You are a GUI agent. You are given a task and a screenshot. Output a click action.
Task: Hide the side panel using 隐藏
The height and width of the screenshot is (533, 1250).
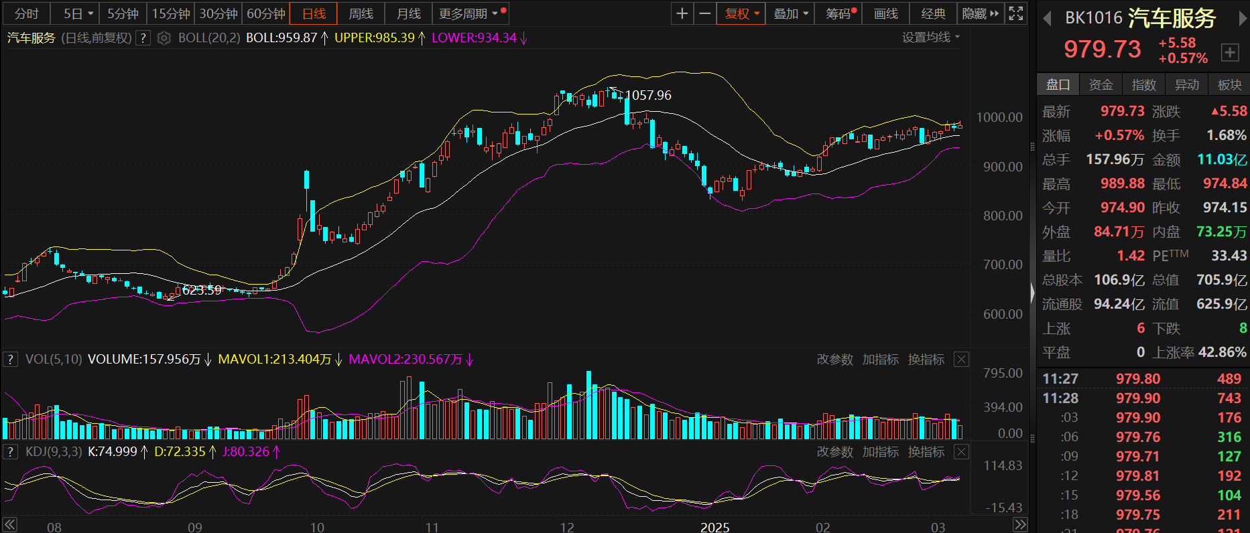tap(980, 13)
